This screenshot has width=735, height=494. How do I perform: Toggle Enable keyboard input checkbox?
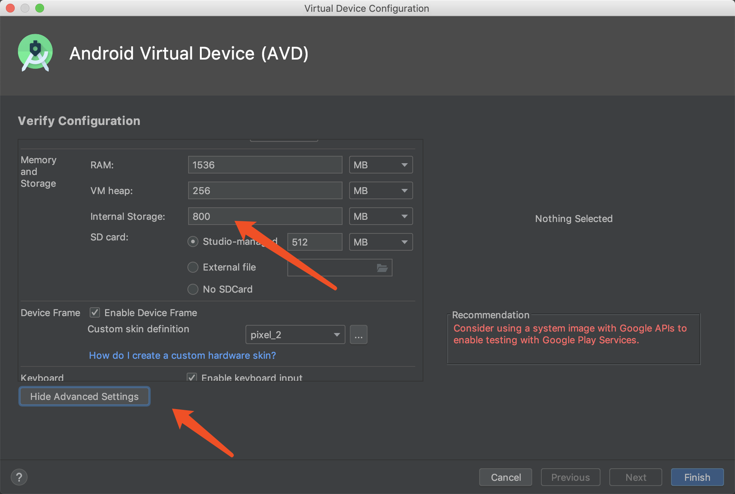point(192,377)
